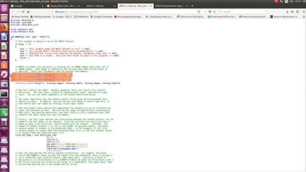Switch to the Google tab

[x=27, y=6]
